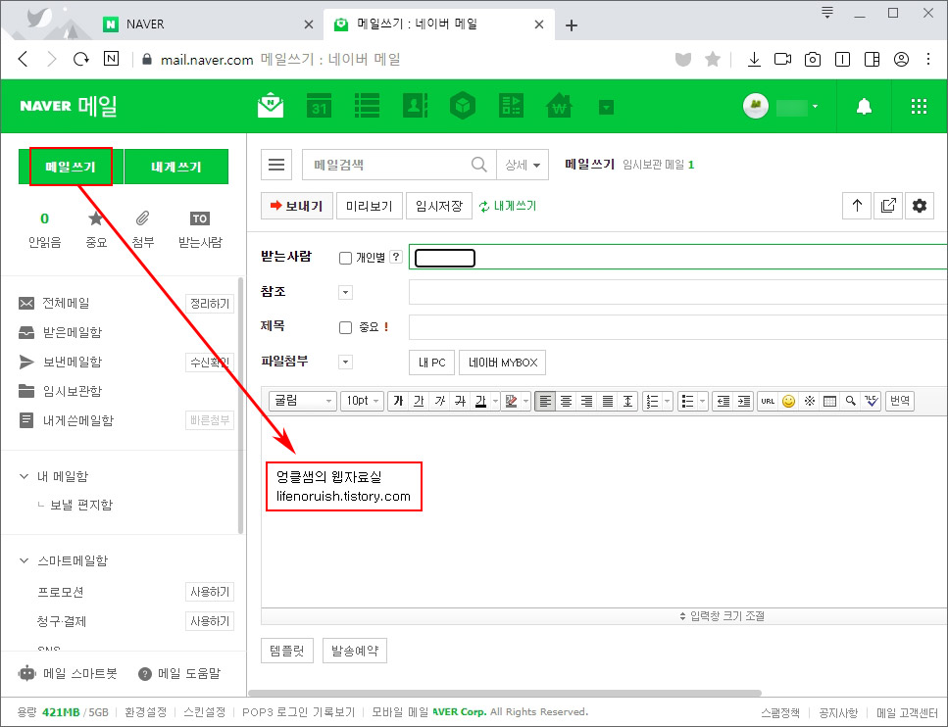
Task: Open the font color swatch in the toolbar
Action: coord(480,400)
